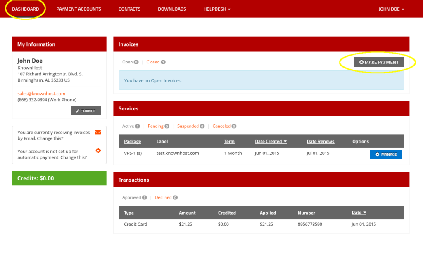Click the orange envelope invoice delivery icon
Screen dimensions: 423x262
pyautogui.click(x=98, y=132)
